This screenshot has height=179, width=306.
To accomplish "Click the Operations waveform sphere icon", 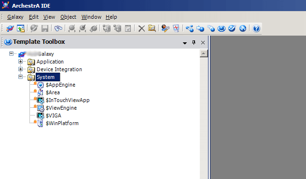I will (243, 28).
